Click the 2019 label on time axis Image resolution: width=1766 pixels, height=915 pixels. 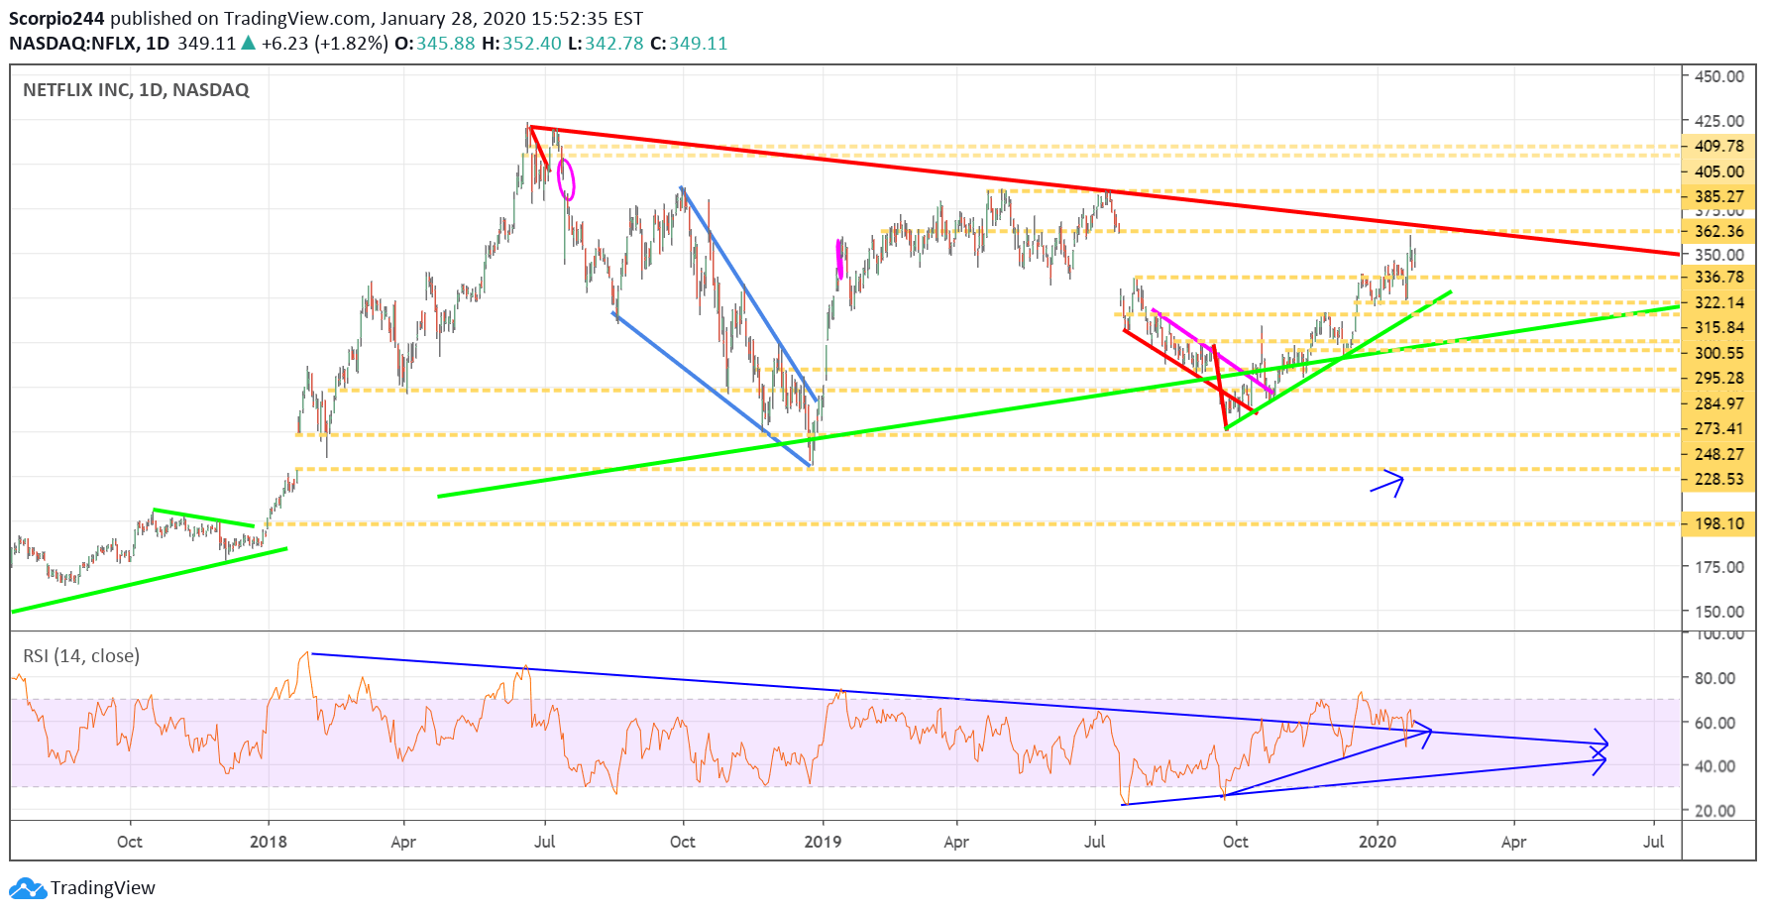pos(823,842)
